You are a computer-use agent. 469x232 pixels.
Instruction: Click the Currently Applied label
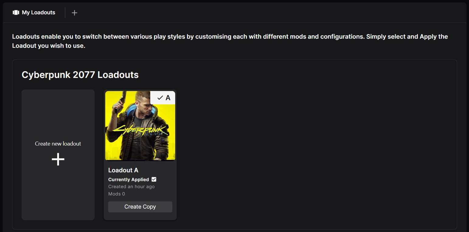129,180
